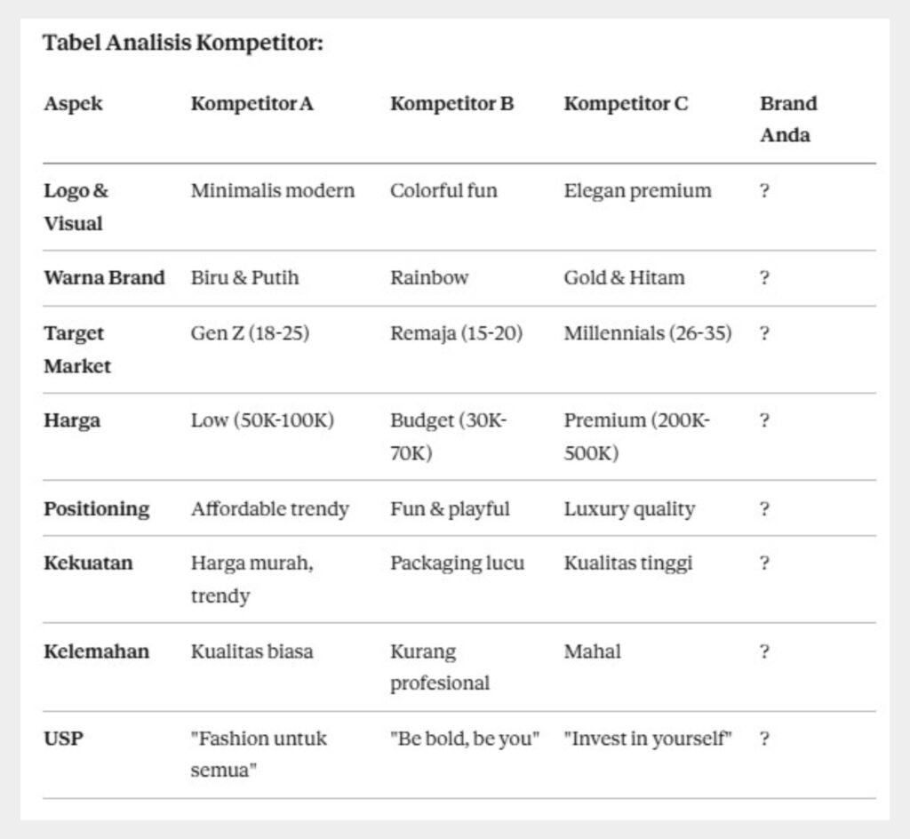Viewport: 910px width, 839px height.
Task: Select the "Kelemahan" row label
Action: coord(96,651)
